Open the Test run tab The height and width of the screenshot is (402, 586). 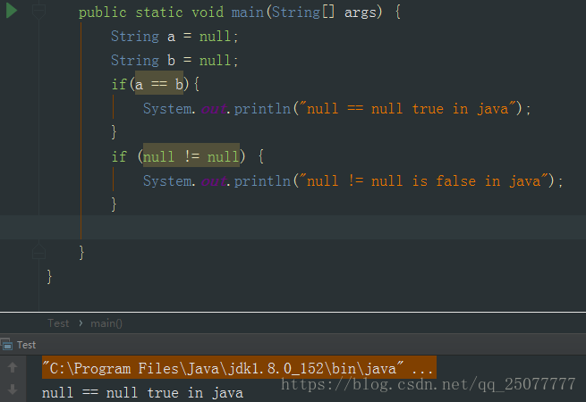point(26,345)
